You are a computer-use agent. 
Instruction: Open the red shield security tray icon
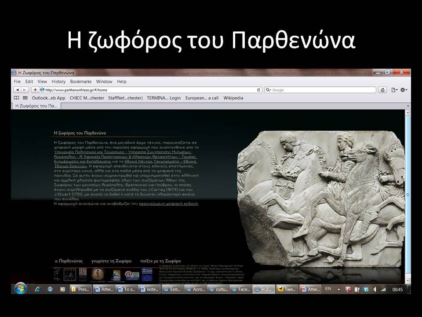[x=348, y=290]
